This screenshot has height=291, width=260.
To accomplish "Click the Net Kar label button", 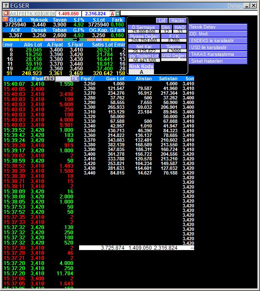I will click(x=144, y=47).
